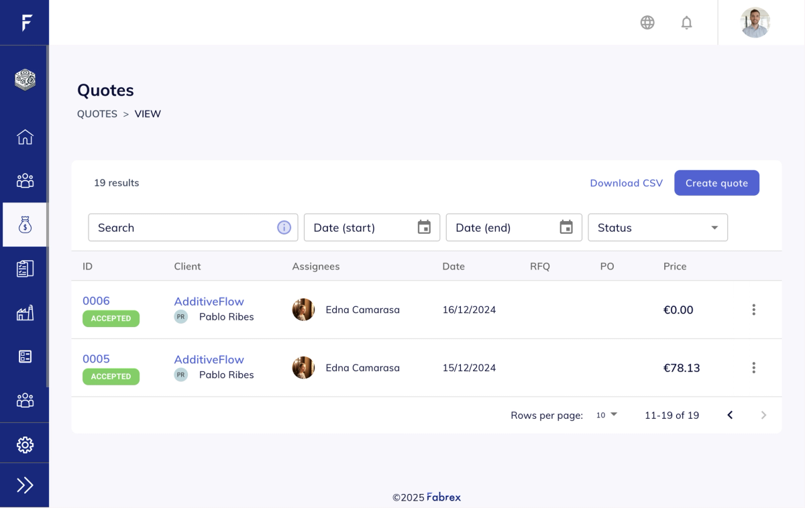Open the Date (end) calendar picker

[566, 228]
